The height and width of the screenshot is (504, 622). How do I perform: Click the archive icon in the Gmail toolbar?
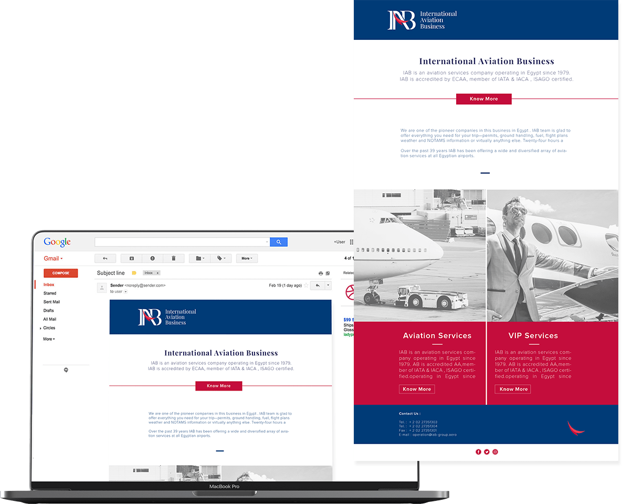click(x=131, y=258)
